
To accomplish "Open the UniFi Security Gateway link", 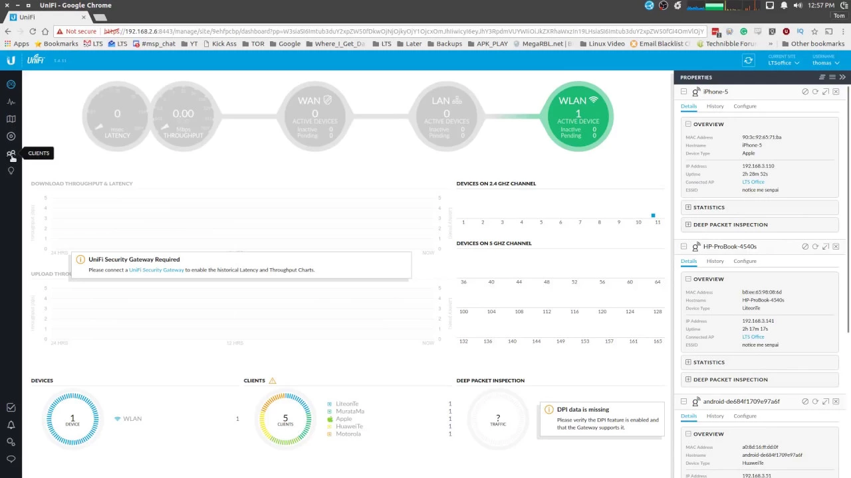I will 156,270.
